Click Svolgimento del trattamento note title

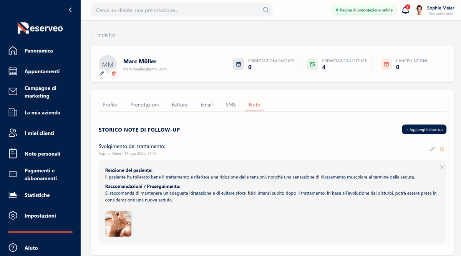click(132, 147)
